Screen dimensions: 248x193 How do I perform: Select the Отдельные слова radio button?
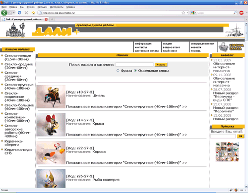[135, 71]
